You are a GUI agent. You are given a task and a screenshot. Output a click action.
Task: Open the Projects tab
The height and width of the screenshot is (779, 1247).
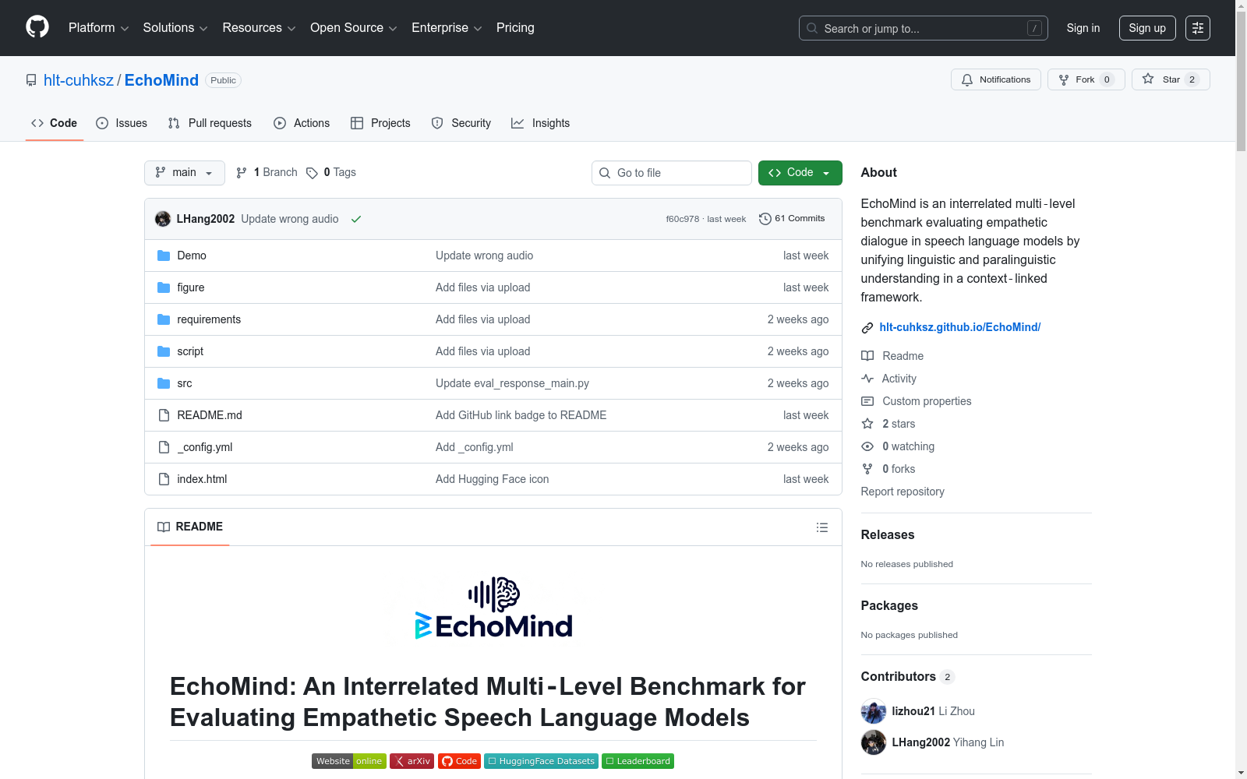click(380, 123)
